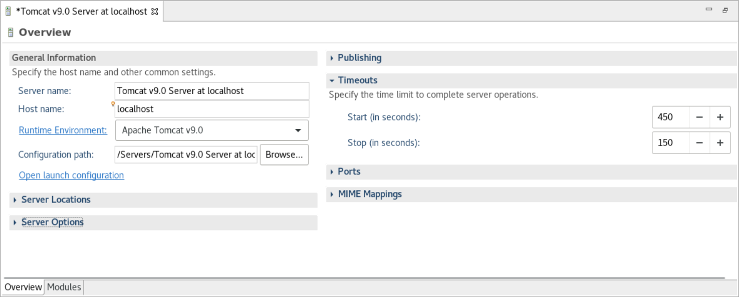The image size is (739, 297).
Task: Decrement the Start timeout using minus button
Action: click(699, 117)
